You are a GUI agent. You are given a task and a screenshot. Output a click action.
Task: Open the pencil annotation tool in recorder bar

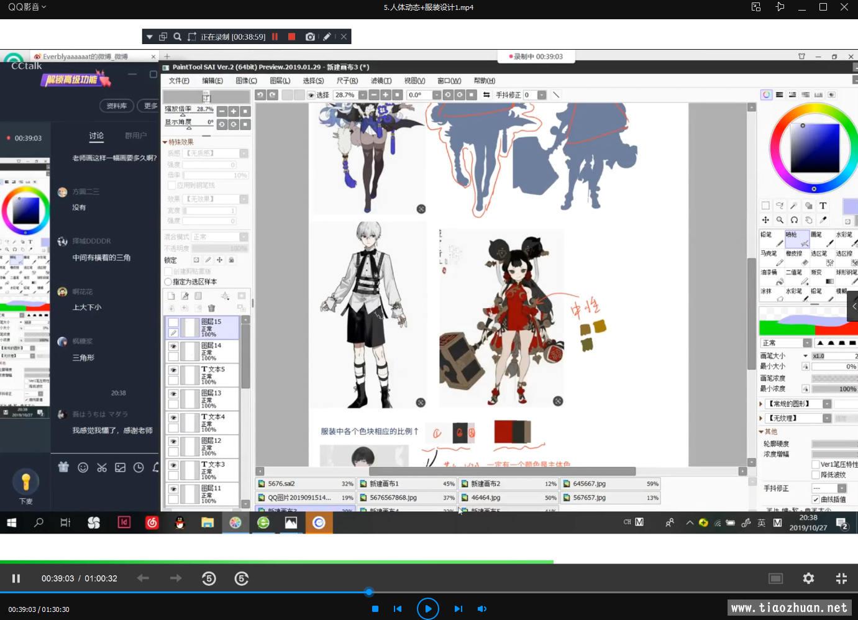[327, 37]
